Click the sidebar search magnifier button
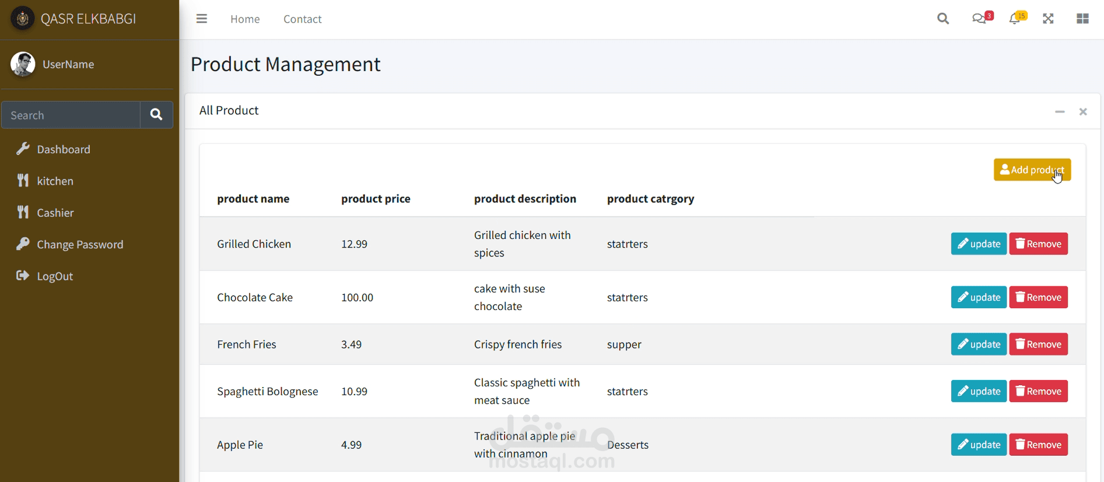 156,115
